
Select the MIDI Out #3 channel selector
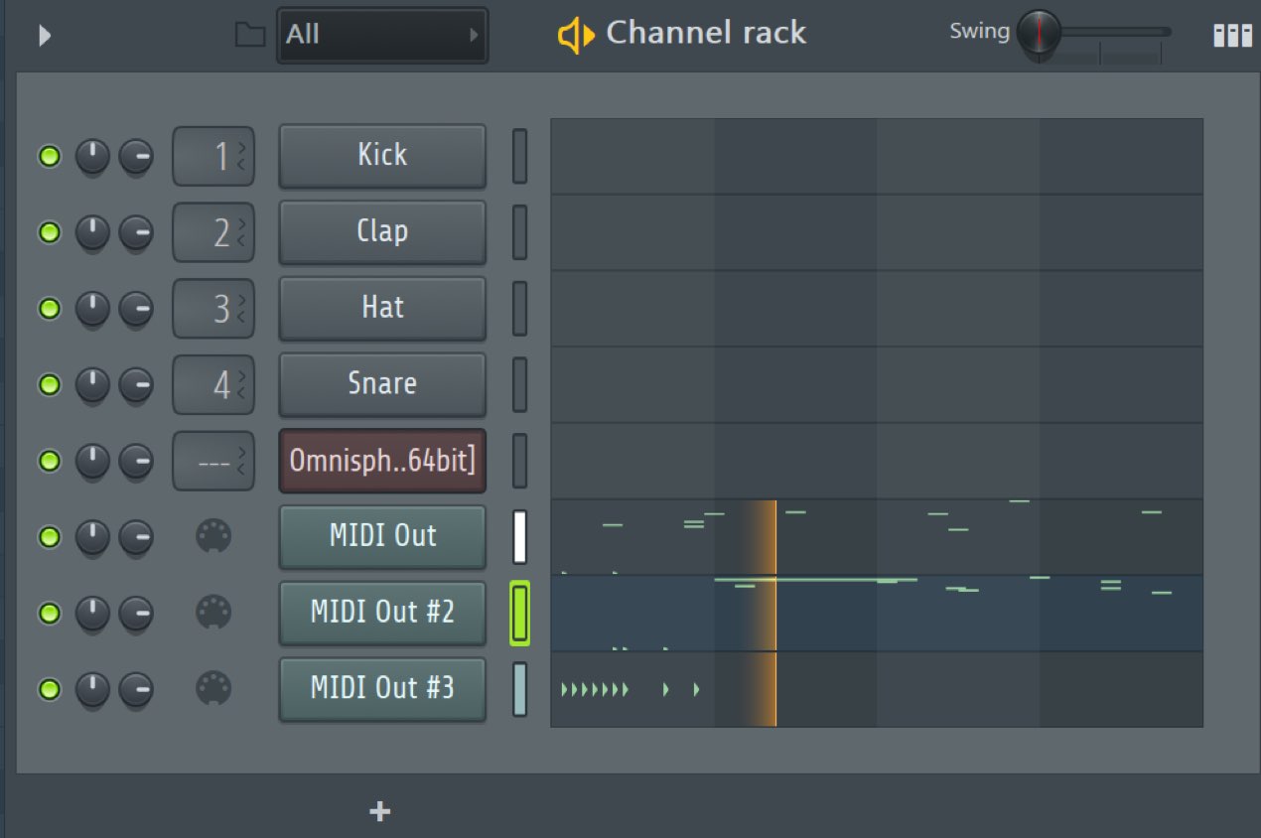click(x=519, y=688)
